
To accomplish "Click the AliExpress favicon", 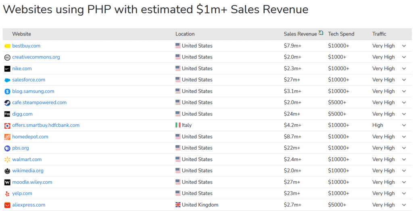I will pyautogui.click(x=7, y=205).
